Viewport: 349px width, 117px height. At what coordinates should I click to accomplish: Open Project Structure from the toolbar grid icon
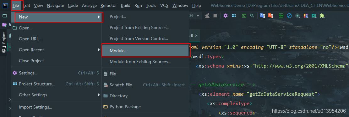click(x=234, y=16)
